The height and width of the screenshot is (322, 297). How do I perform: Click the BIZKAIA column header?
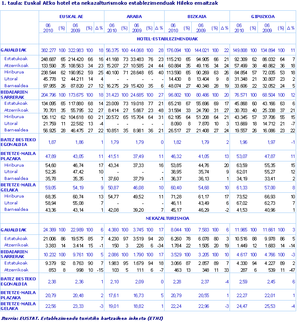click(197, 16)
